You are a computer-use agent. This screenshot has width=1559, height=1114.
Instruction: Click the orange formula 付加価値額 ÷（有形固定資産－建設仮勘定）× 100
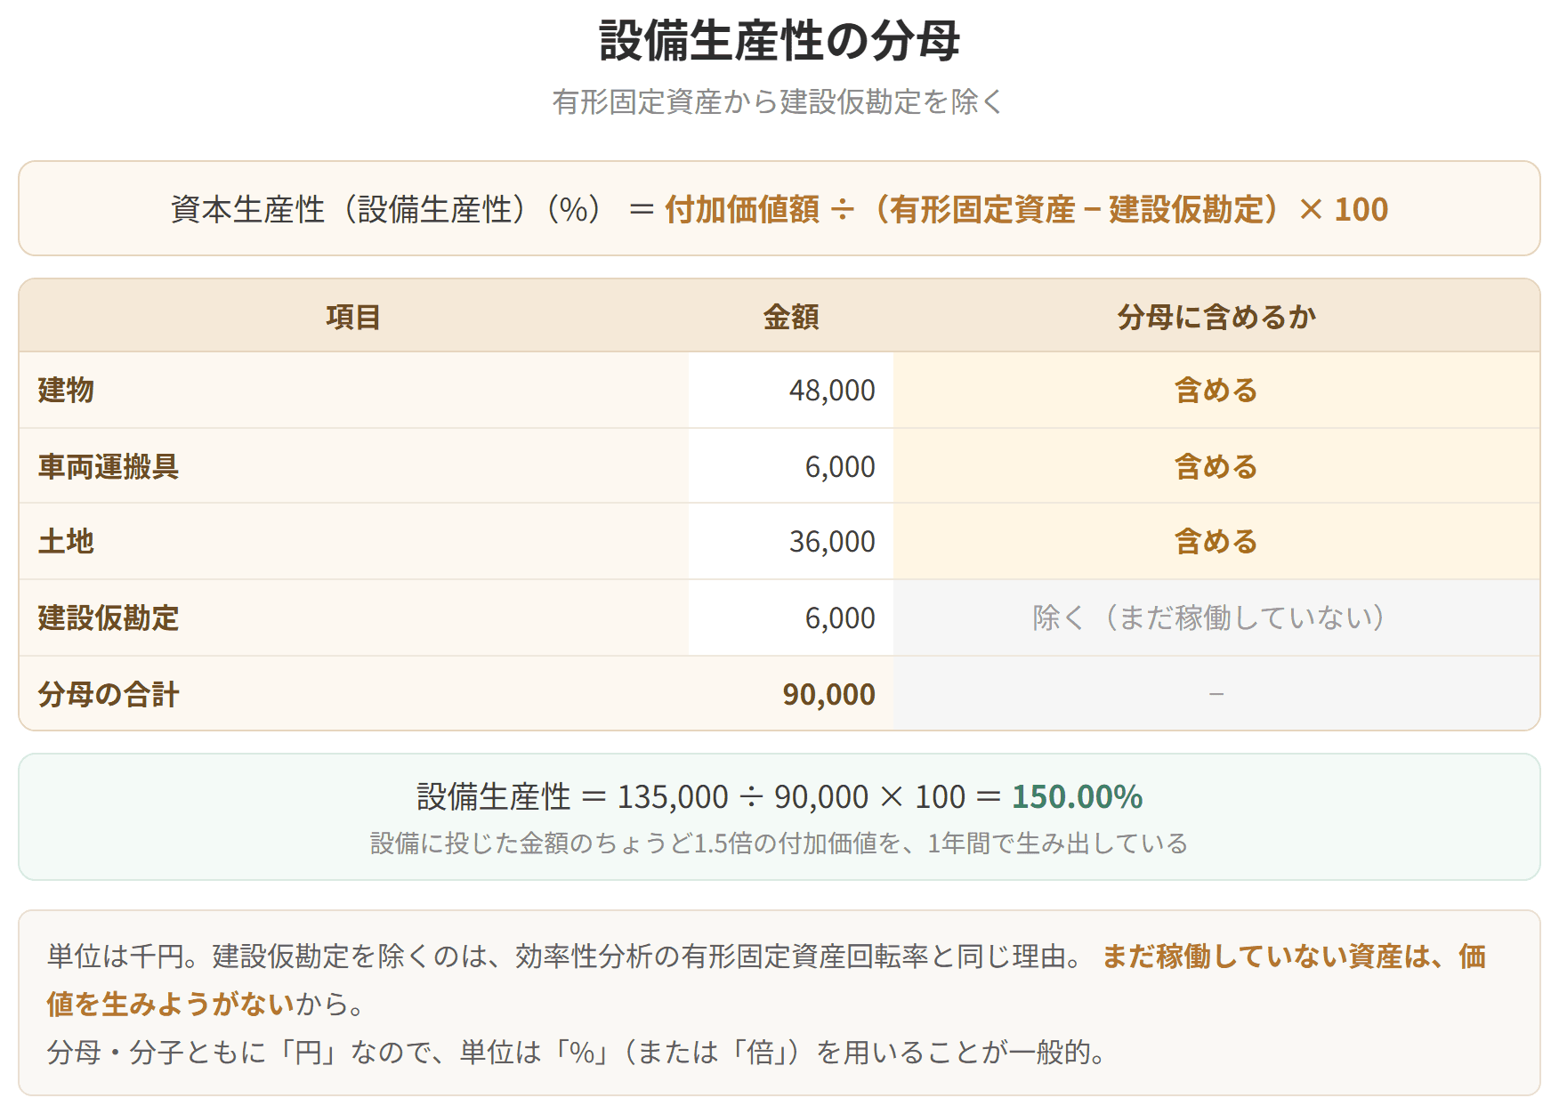tap(1026, 210)
